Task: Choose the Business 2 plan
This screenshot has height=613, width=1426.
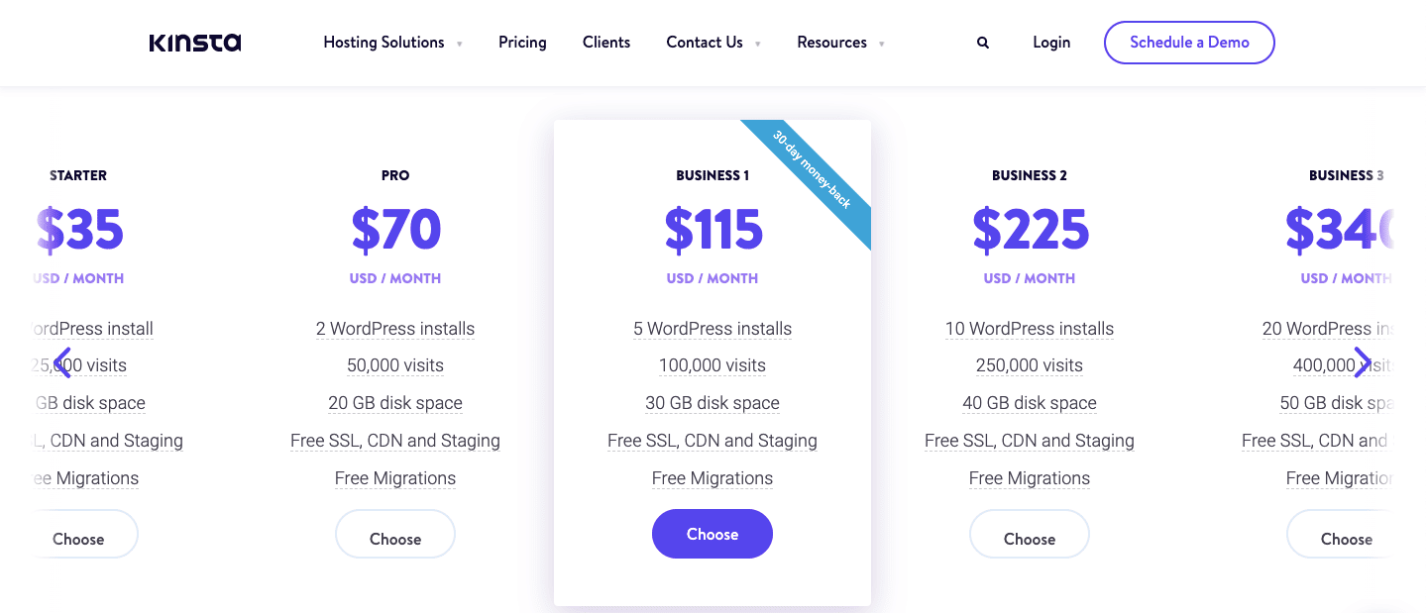Action: coord(1029,533)
